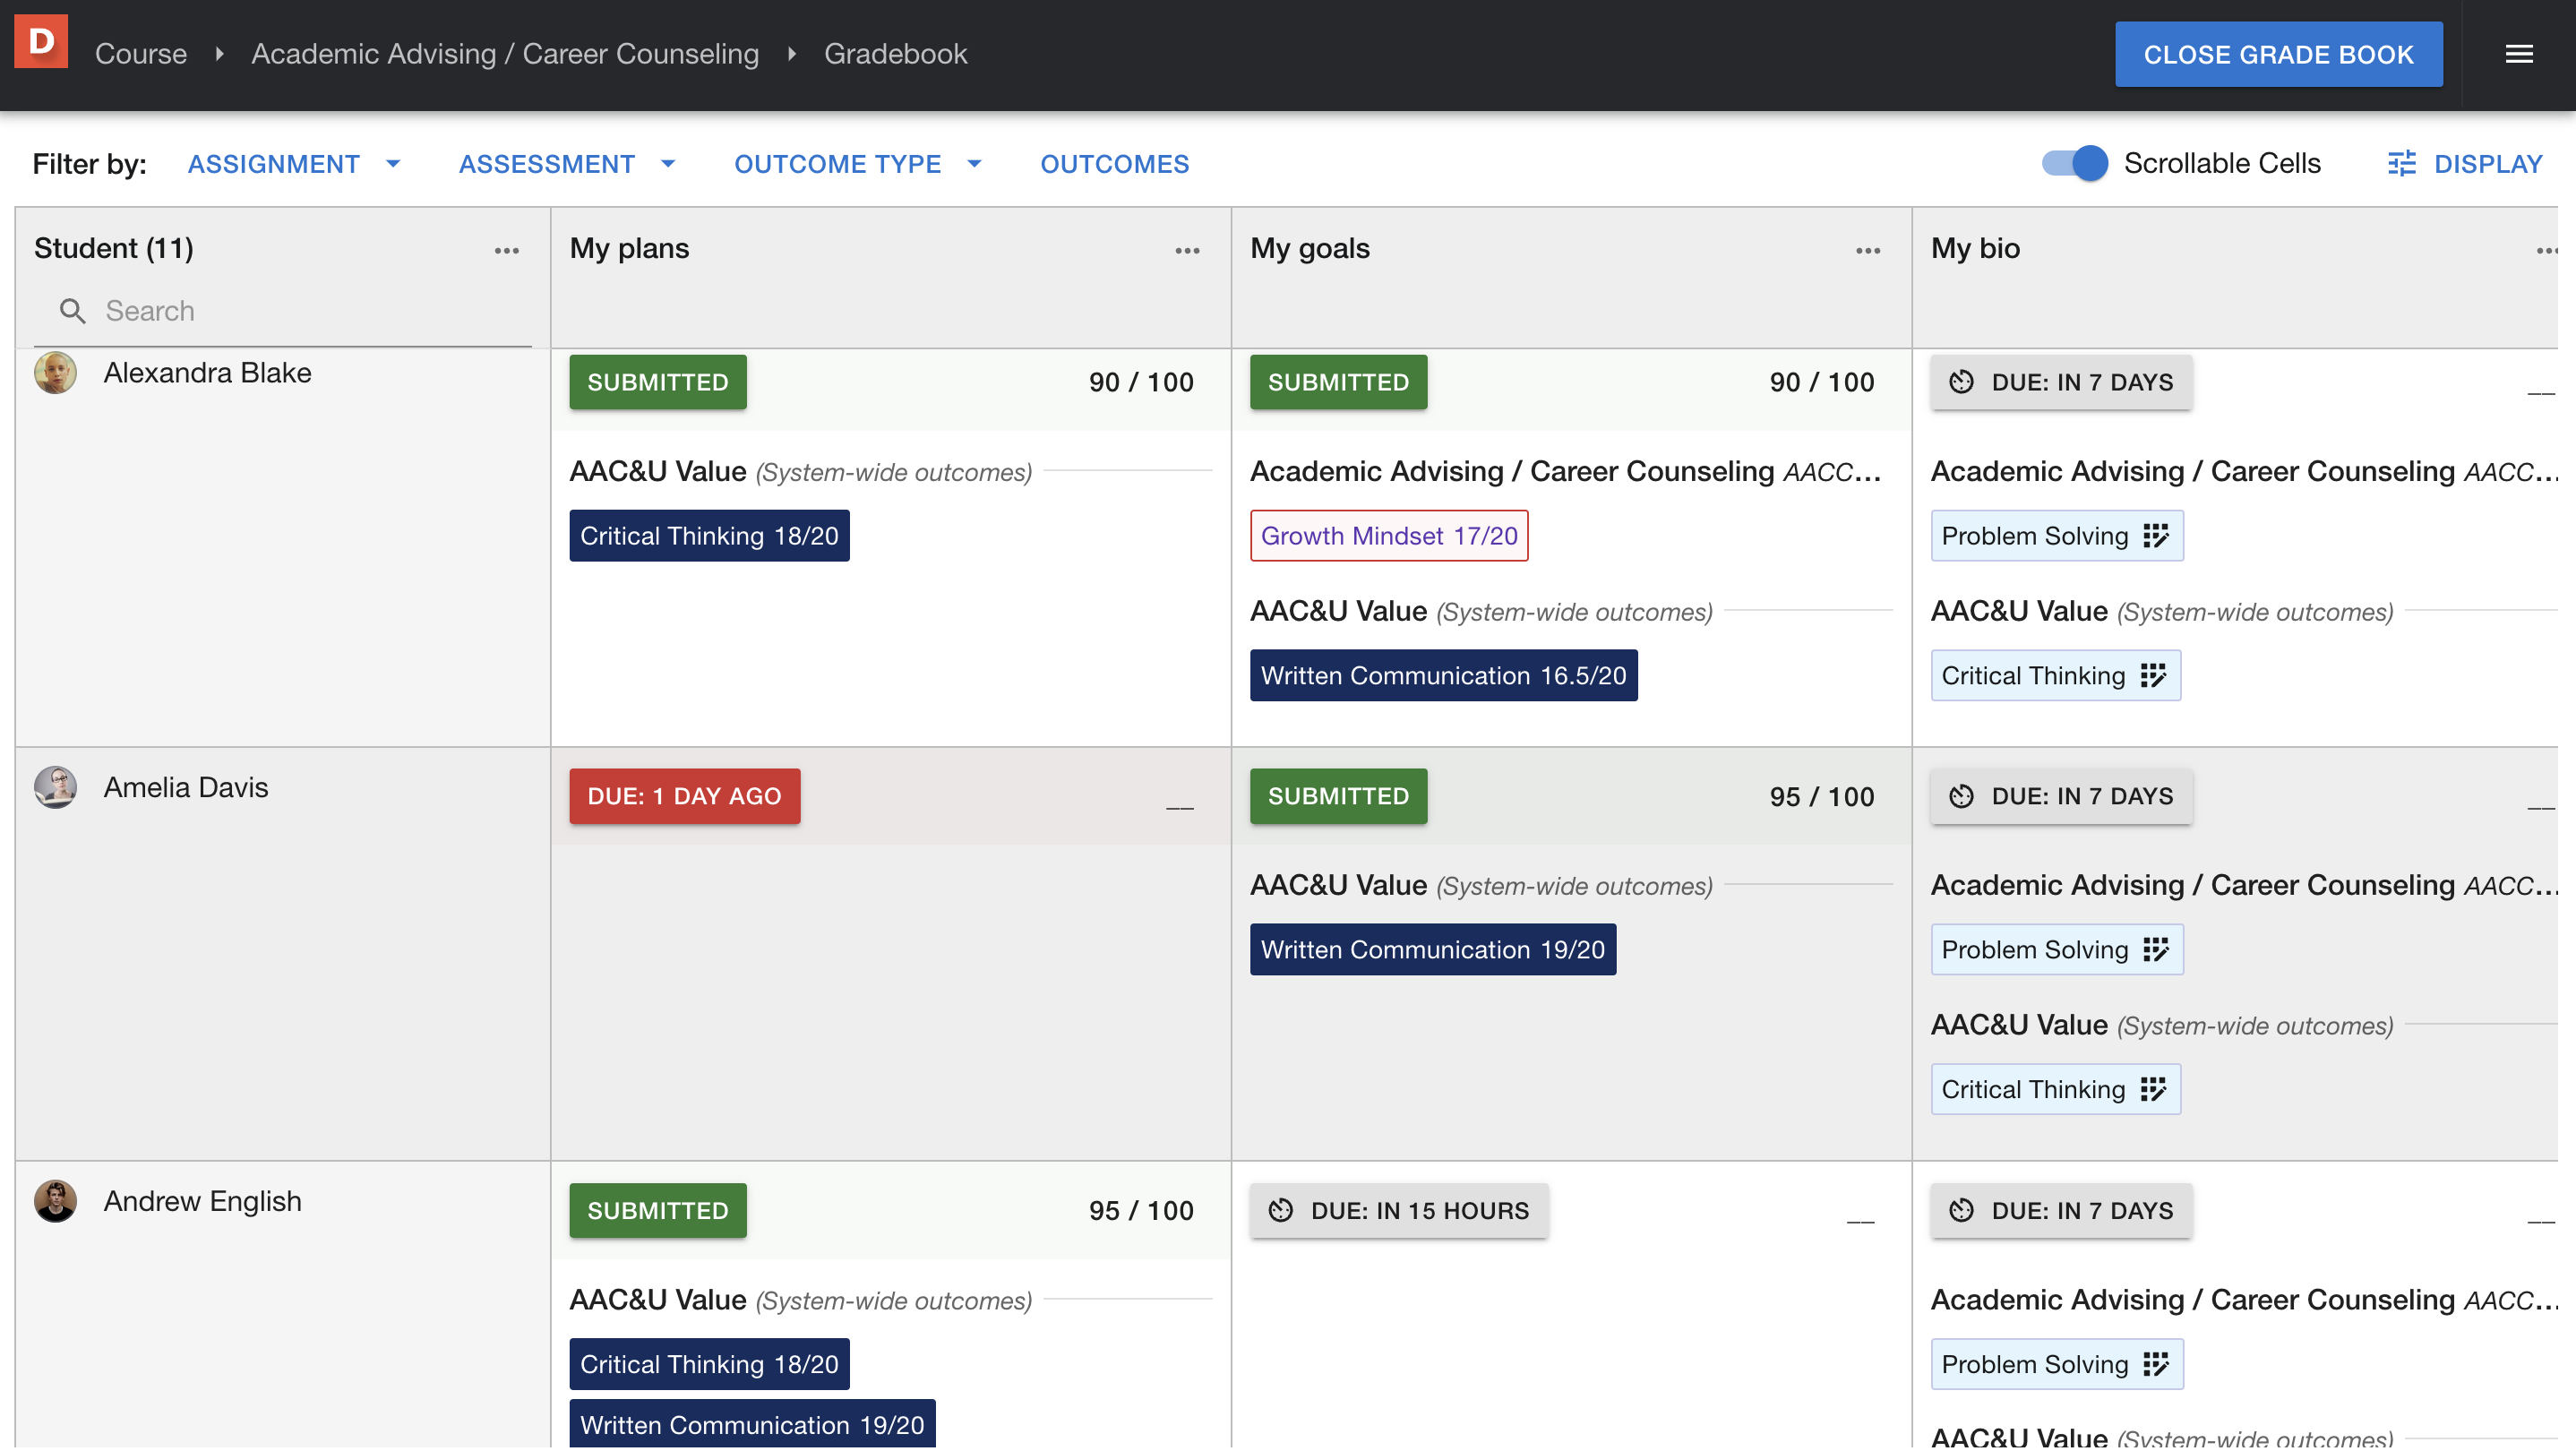Assess Amelia Davis's Problem Solving rubric icon

point(2156,950)
